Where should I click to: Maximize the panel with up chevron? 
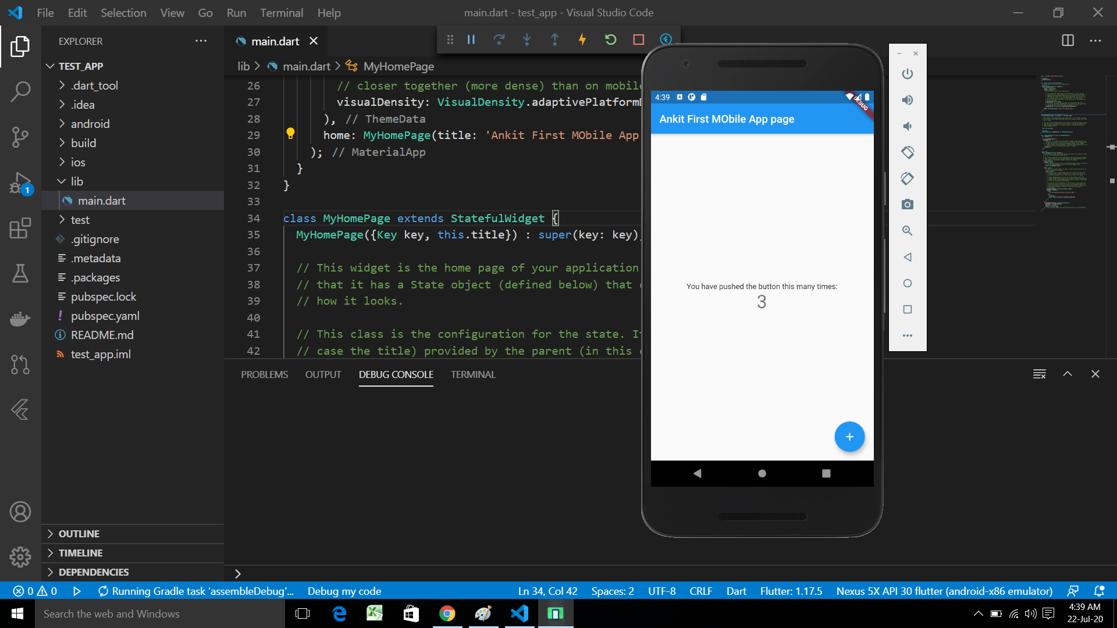pos(1068,374)
